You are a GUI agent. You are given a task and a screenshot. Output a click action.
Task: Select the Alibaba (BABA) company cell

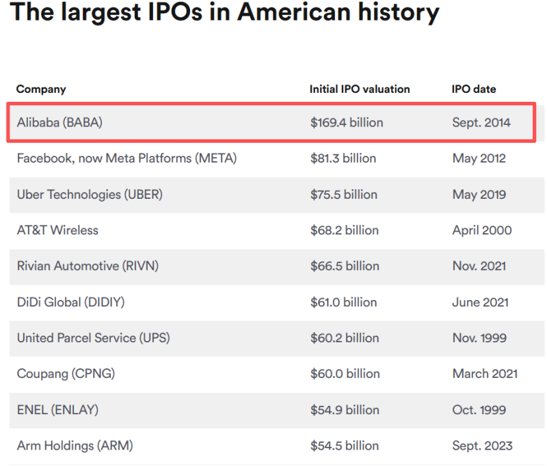click(59, 123)
